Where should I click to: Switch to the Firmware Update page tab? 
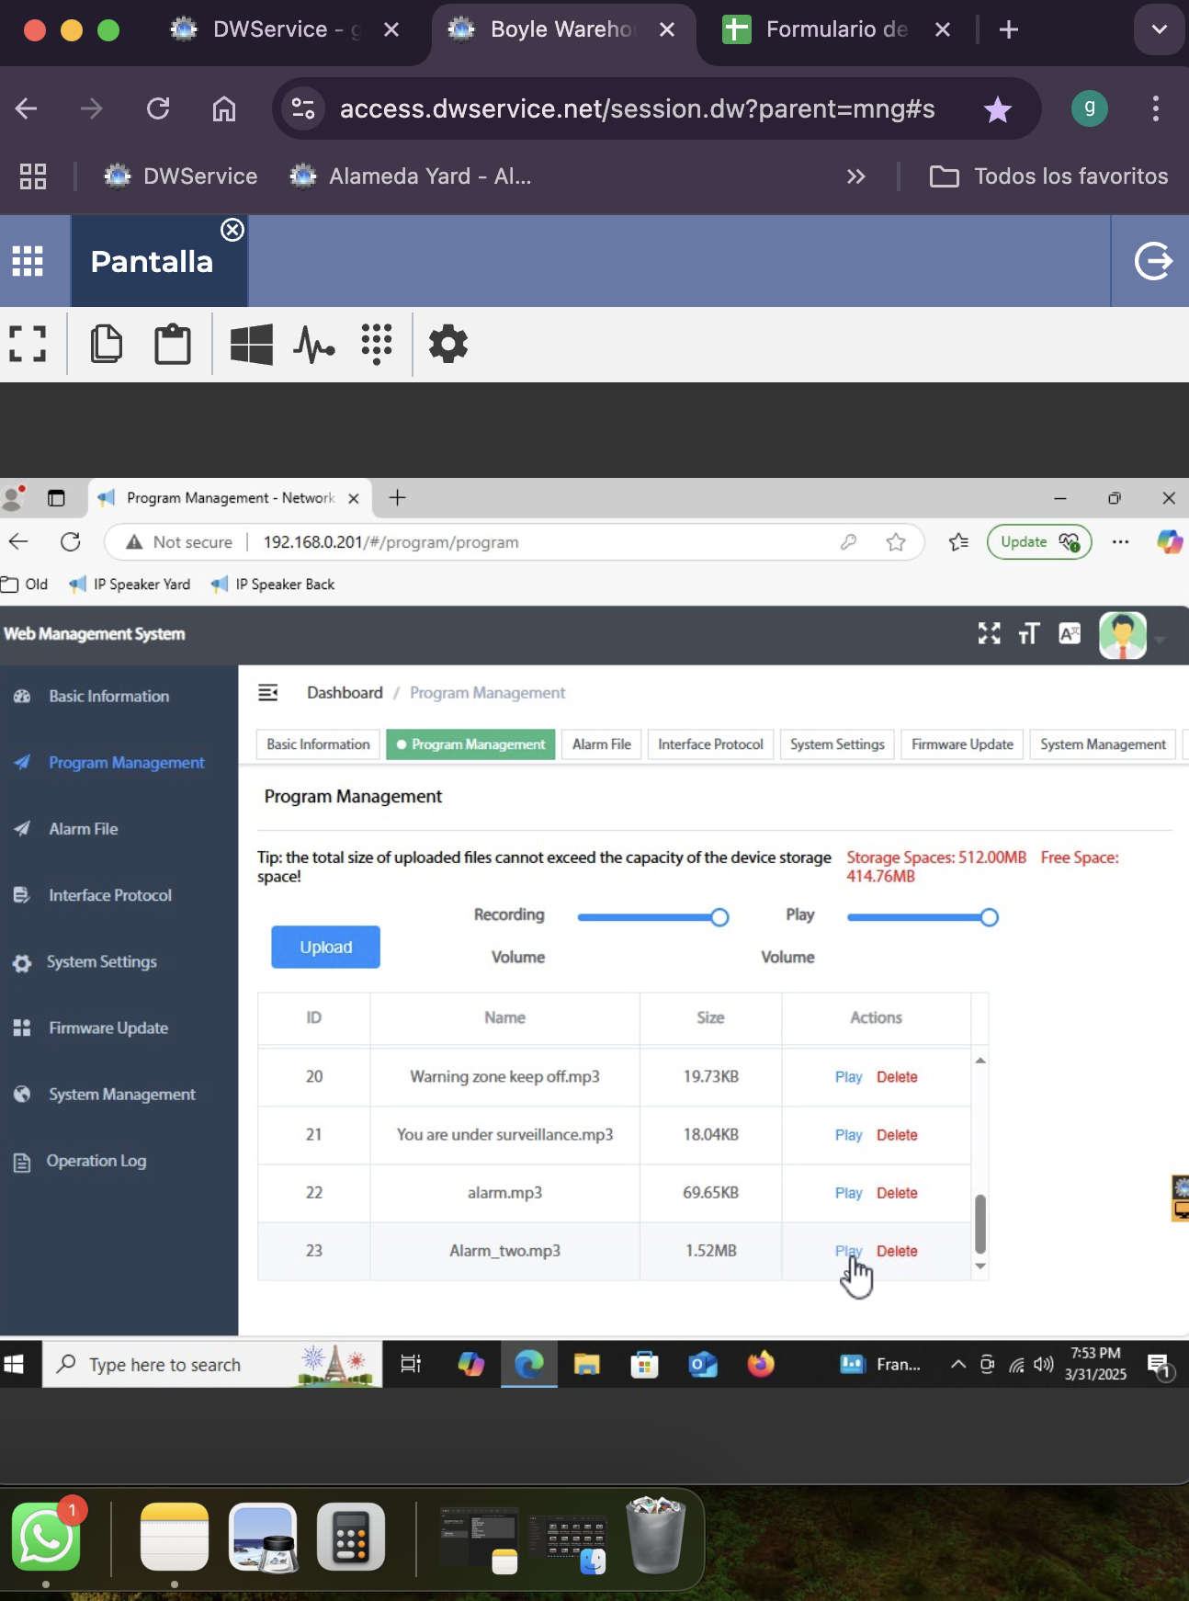(x=962, y=744)
